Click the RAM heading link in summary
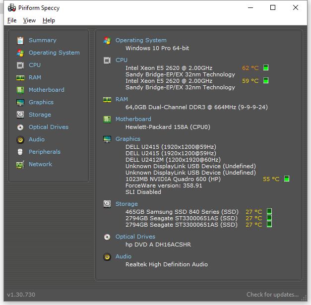 coord(122,99)
